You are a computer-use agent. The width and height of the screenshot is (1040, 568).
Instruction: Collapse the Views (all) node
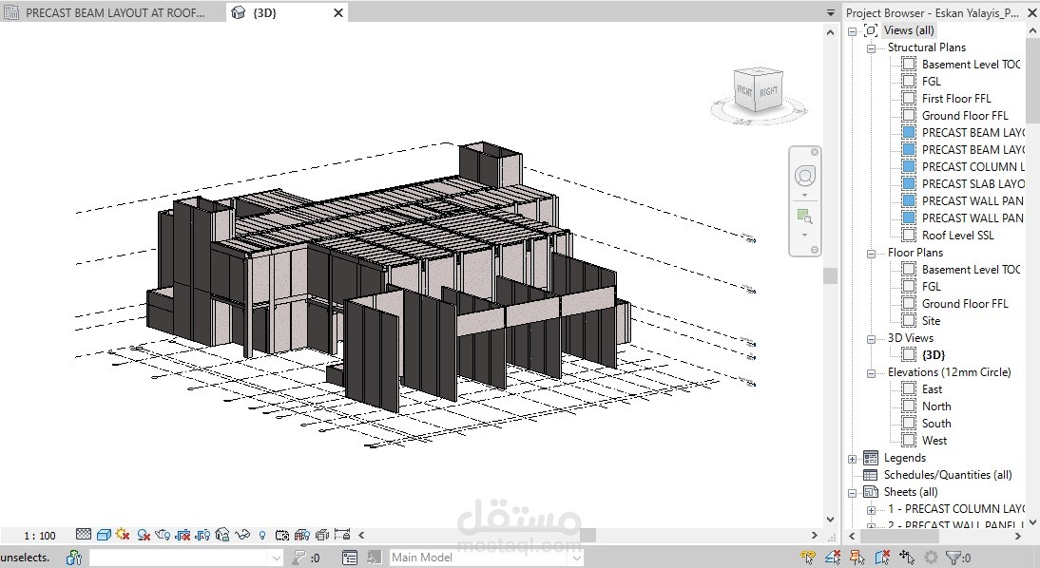(x=853, y=30)
